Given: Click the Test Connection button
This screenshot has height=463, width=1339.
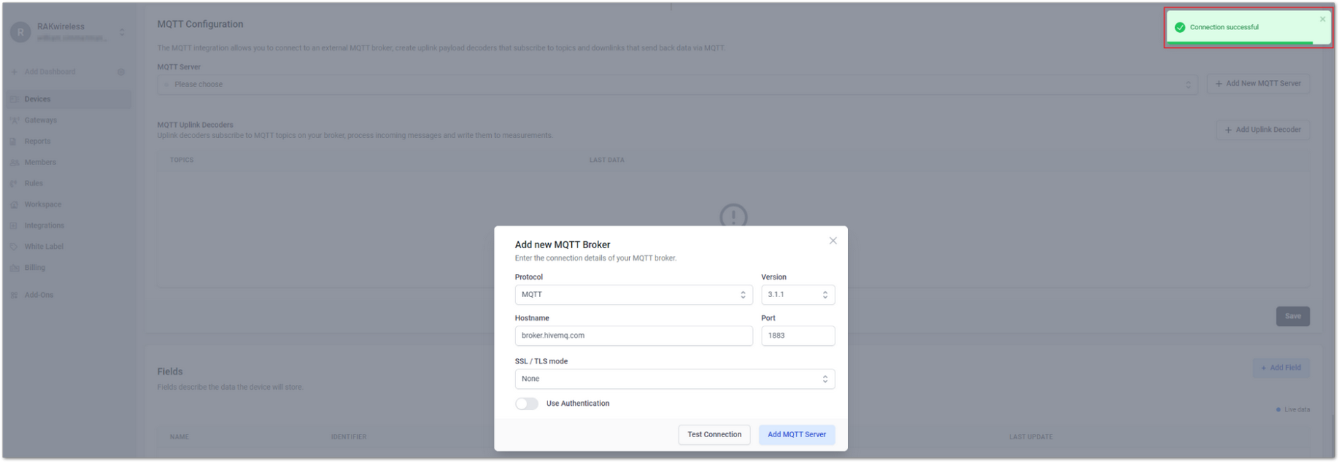Looking at the screenshot, I should pyautogui.click(x=714, y=434).
